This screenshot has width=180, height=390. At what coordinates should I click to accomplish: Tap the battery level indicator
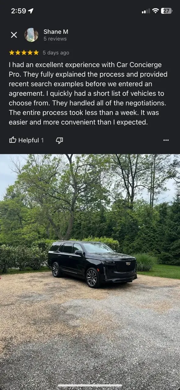[167, 11]
